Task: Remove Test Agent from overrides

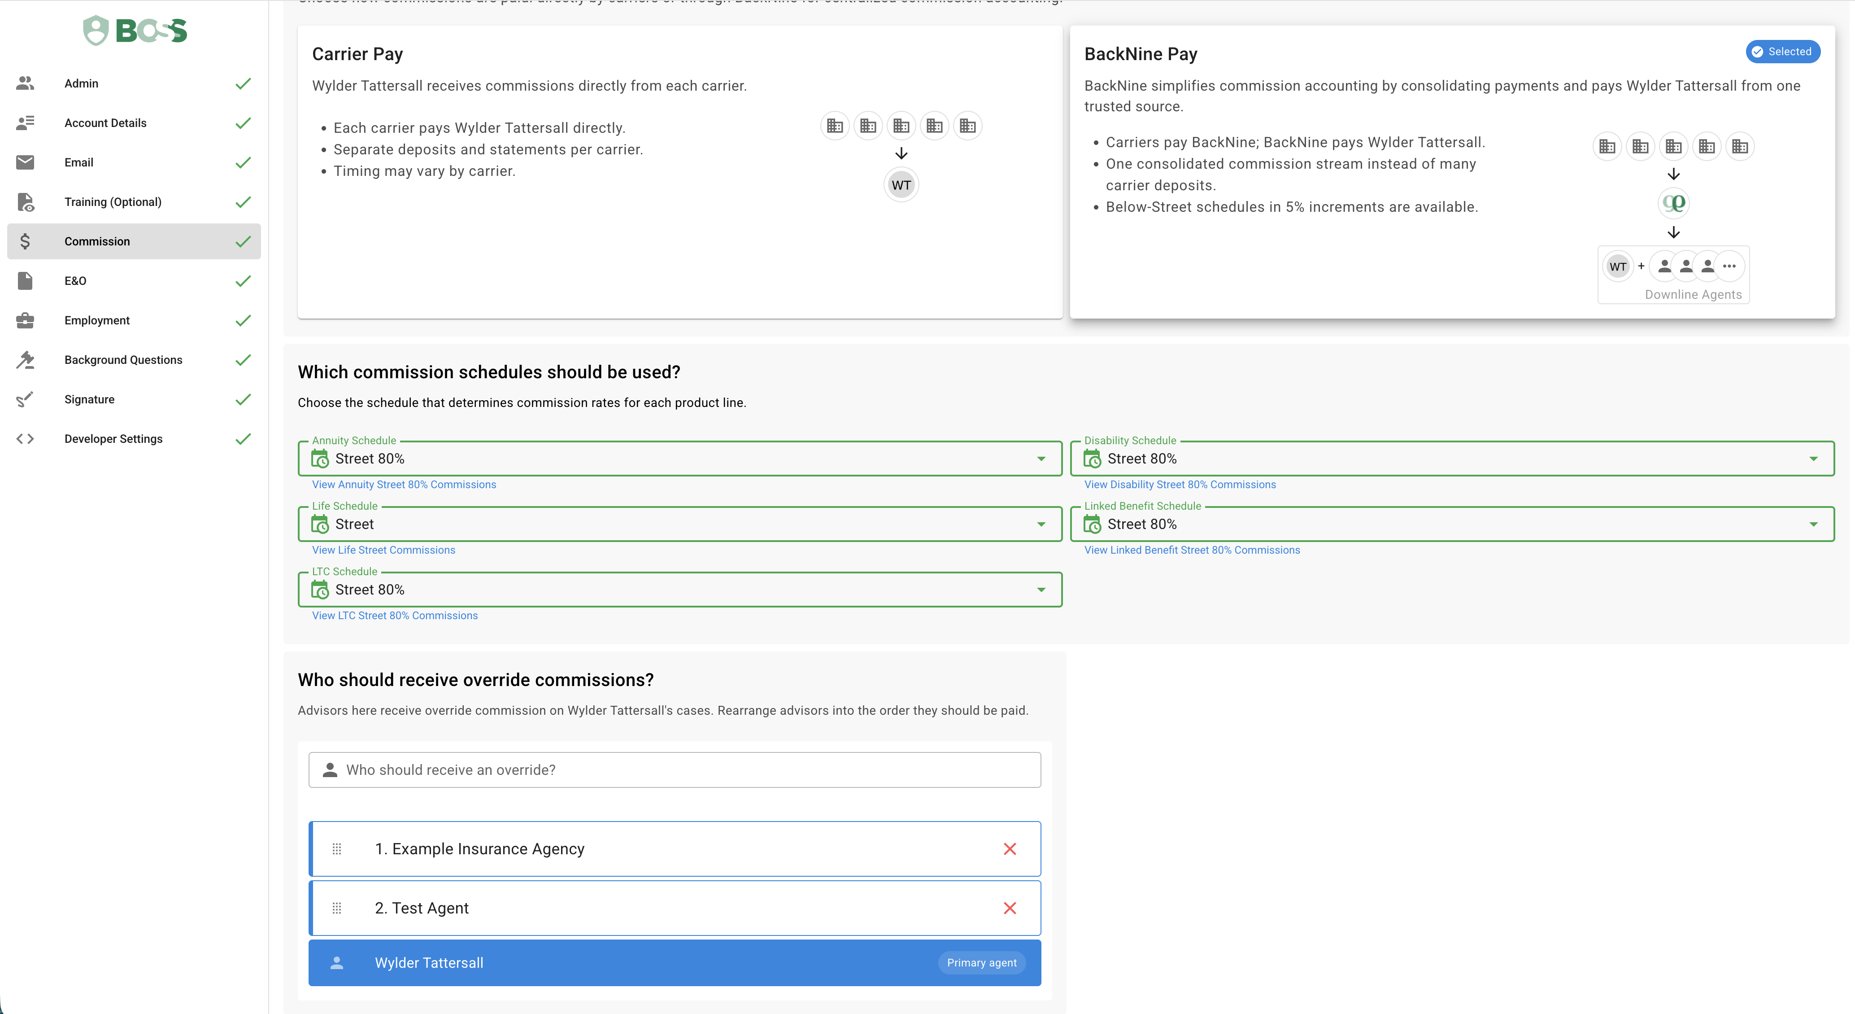Action: coord(1010,908)
